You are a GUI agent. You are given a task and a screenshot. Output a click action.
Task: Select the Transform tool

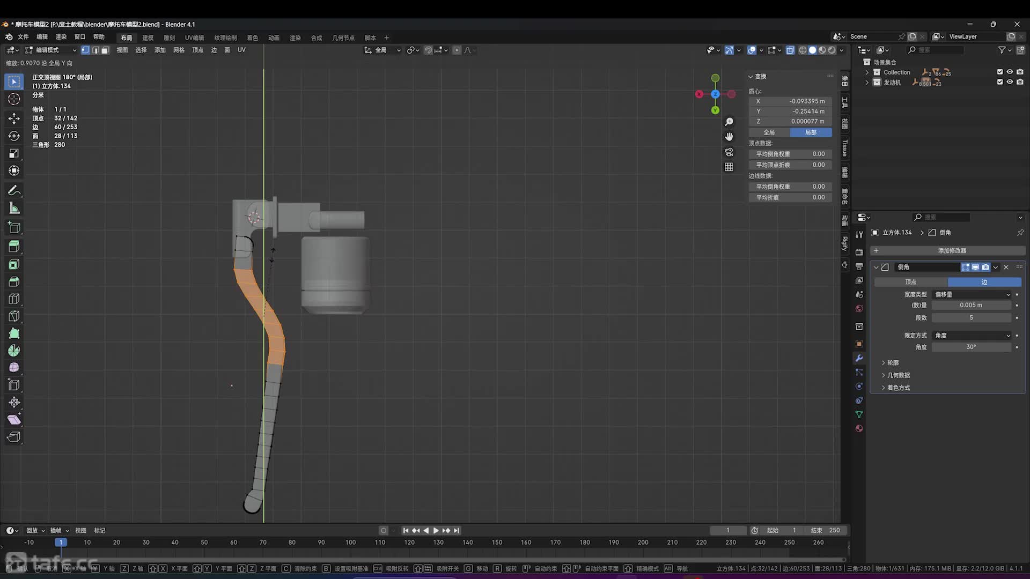pos(14,170)
